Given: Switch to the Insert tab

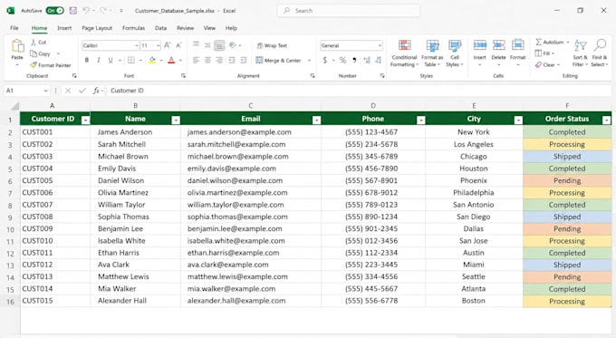Looking at the screenshot, I should pos(64,28).
